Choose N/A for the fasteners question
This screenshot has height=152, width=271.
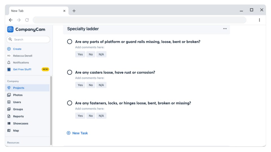point(101,116)
